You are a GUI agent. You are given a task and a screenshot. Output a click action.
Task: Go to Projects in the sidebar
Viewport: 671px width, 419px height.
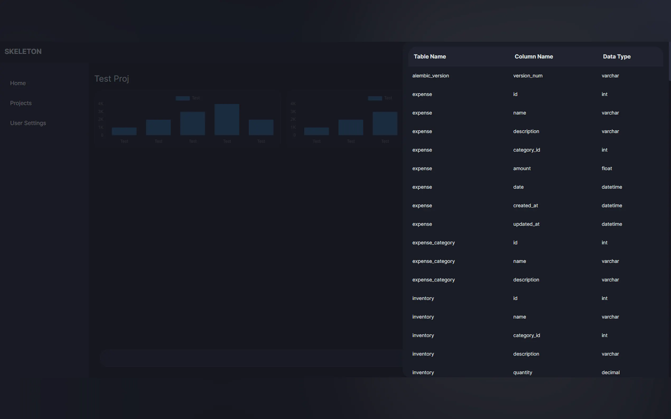point(21,103)
